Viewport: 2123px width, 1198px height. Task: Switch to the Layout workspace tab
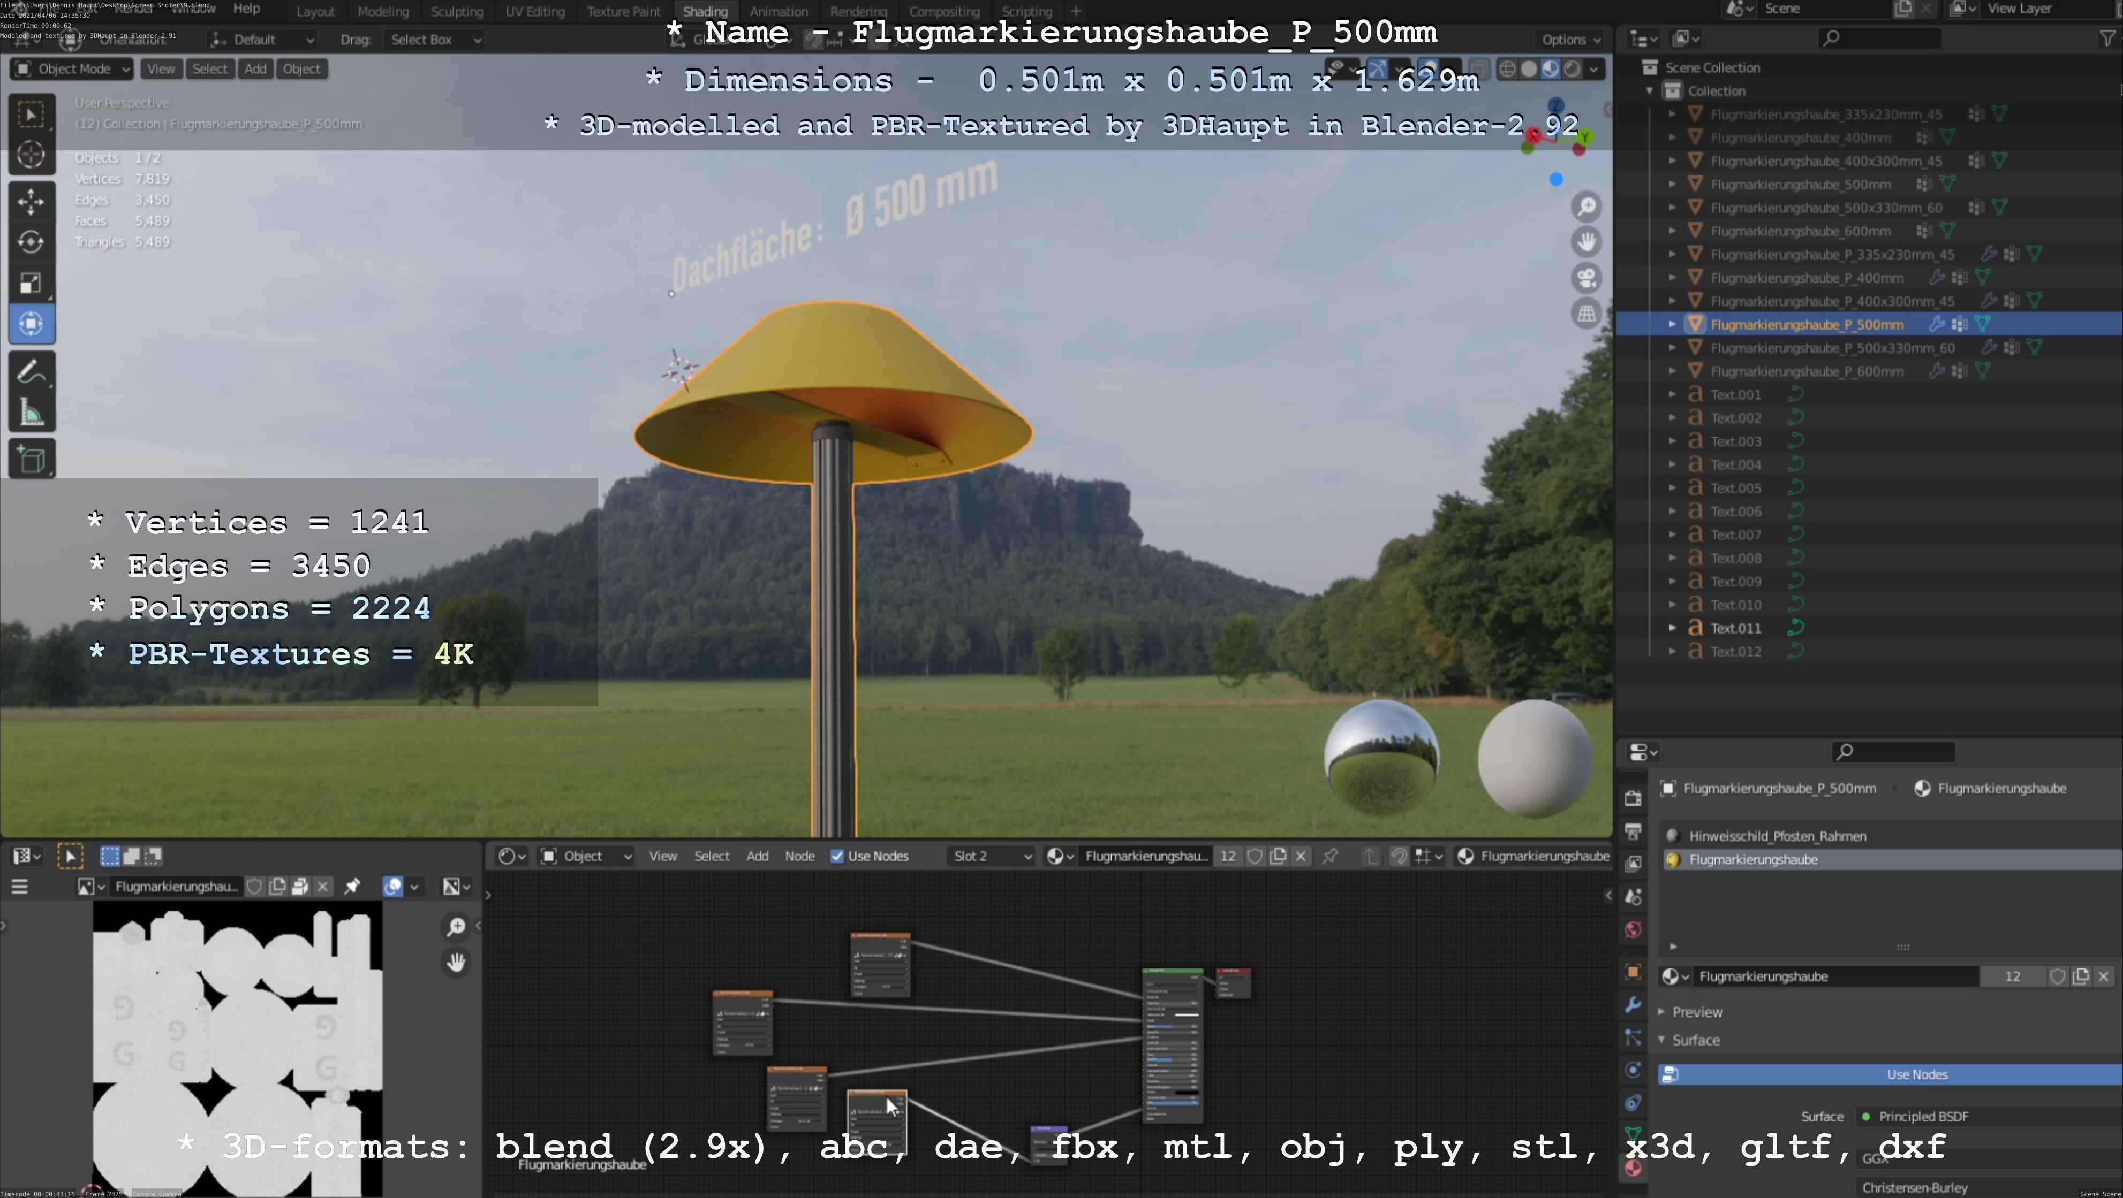tap(315, 12)
